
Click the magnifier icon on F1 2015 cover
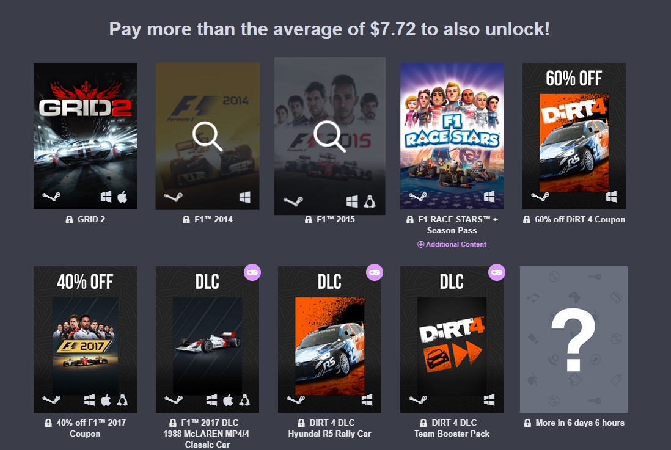(329, 136)
